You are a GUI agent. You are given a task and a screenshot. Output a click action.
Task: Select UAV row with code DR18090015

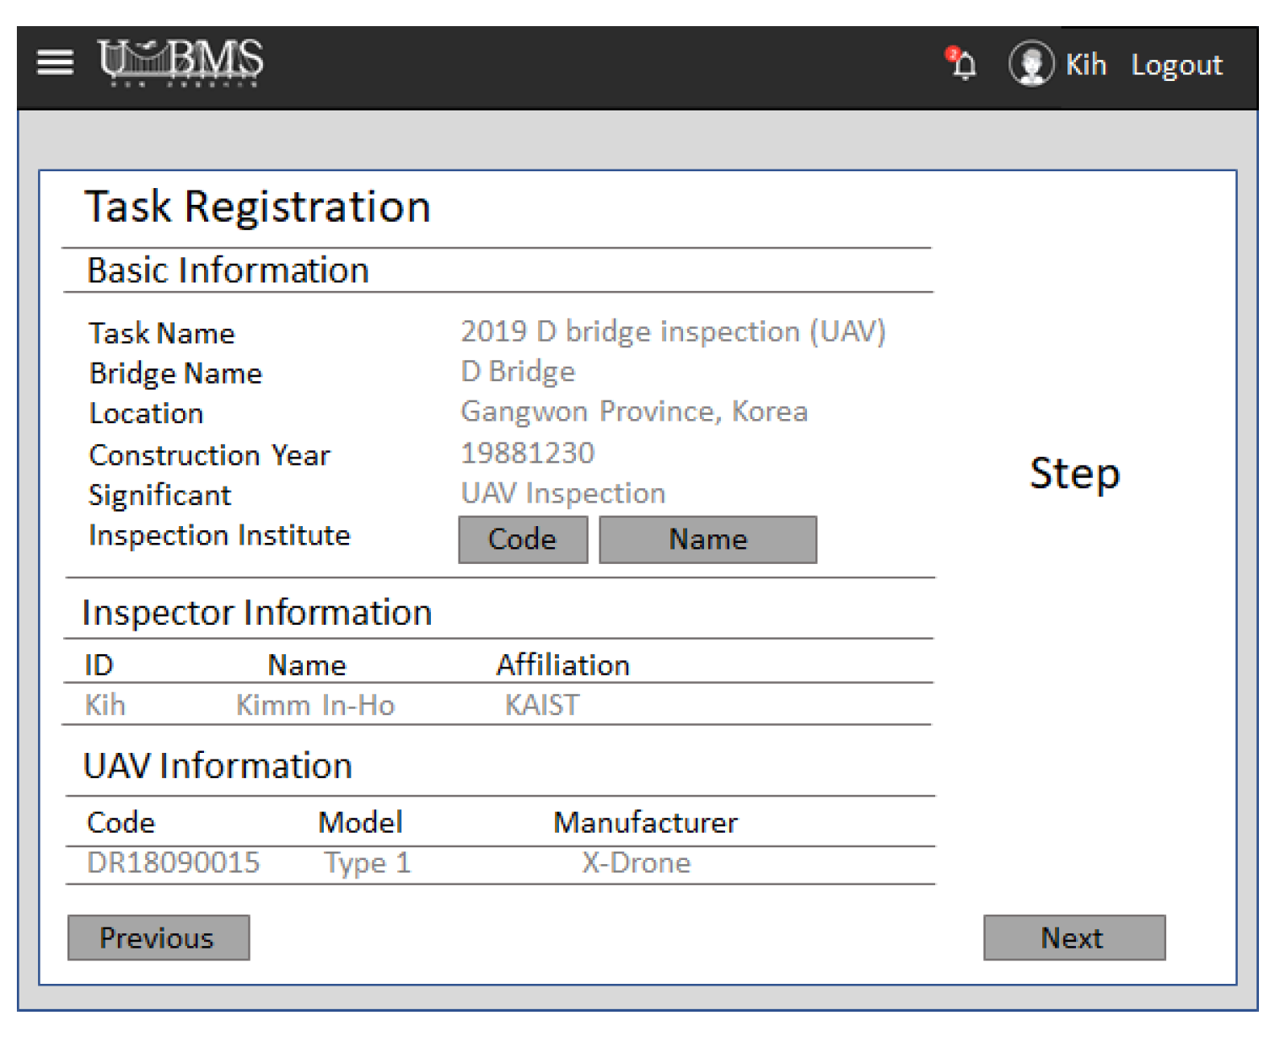(174, 862)
